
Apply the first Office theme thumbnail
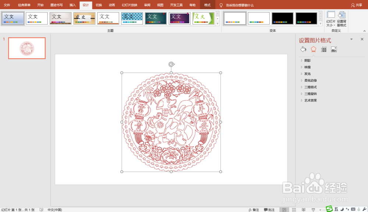(13, 18)
